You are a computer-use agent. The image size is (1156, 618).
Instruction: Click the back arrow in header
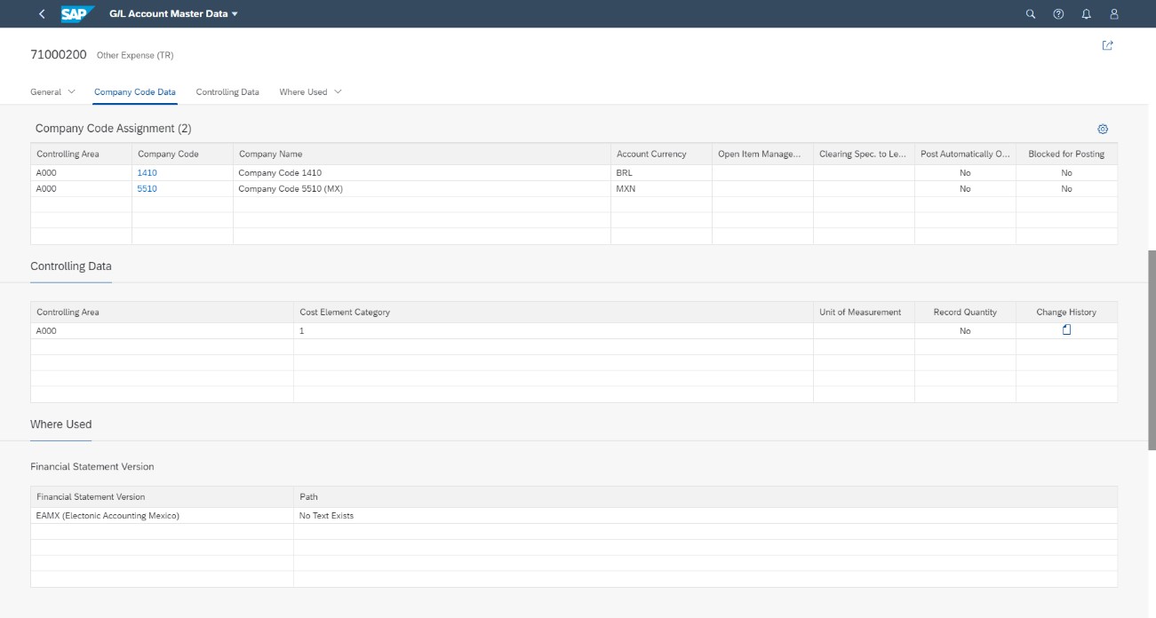[42, 14]
